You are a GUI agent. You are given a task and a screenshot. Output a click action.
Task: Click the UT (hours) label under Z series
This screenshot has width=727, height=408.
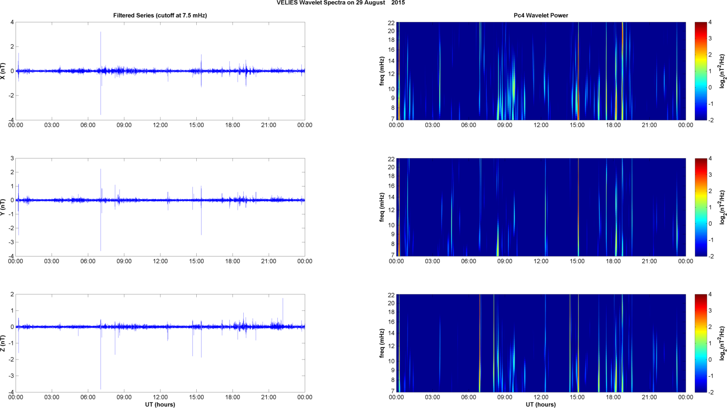pos(160,404)
